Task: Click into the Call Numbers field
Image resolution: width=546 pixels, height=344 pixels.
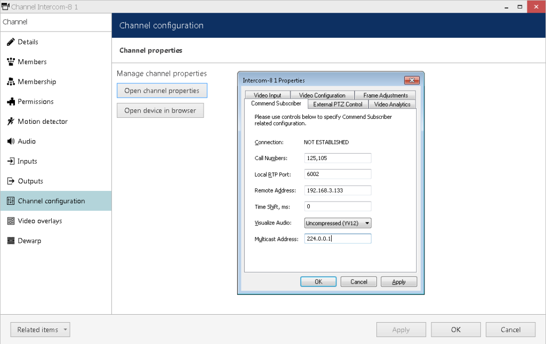Action: (x=338, y=158)
